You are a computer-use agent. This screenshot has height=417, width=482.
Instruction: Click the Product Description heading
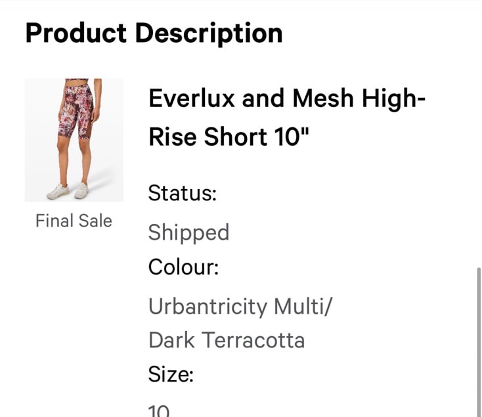154,33
